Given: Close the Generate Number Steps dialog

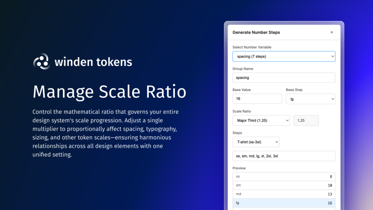Looking at the screenshot, I should click(331, 32).
